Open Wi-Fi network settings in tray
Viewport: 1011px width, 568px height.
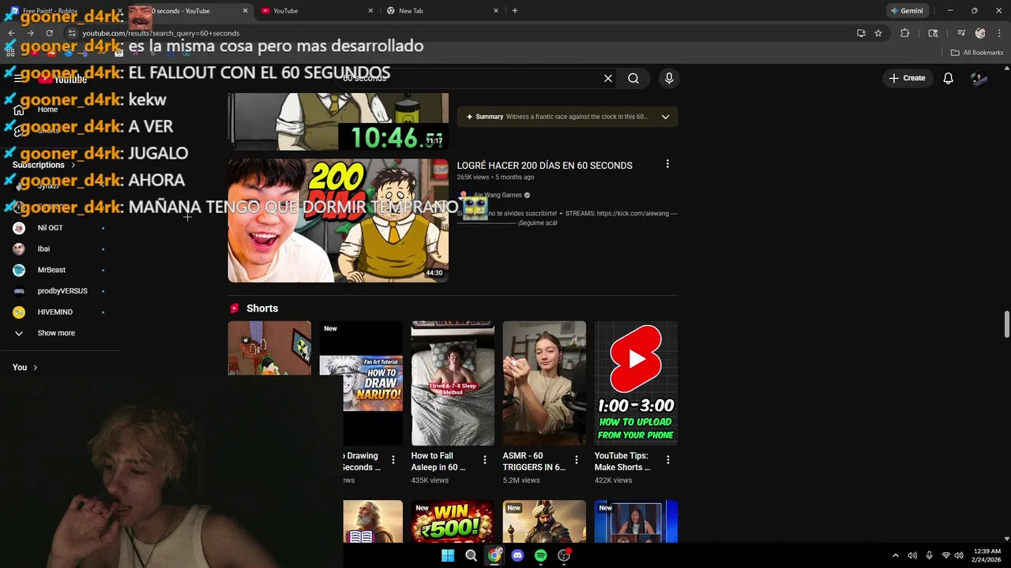(x=945, y=555)
